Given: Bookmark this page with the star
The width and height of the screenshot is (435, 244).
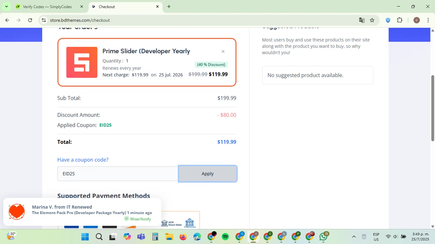Looking at the screenshot, I should point(372,20).
